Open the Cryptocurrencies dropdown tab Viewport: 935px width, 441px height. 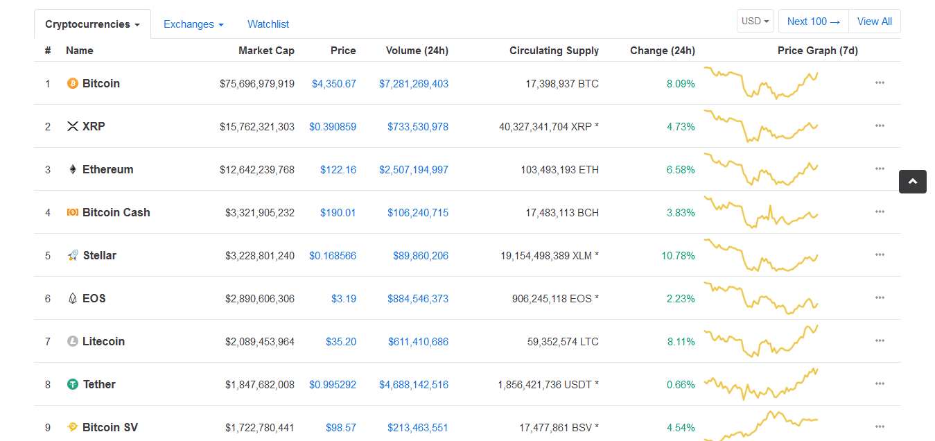click(92, 24)
